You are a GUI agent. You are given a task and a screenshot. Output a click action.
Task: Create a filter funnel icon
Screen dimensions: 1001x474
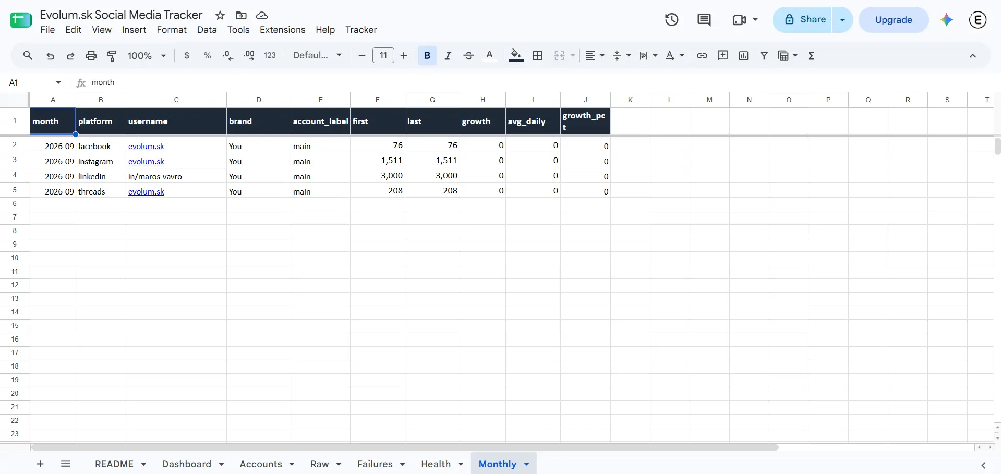tap(764, 56)
